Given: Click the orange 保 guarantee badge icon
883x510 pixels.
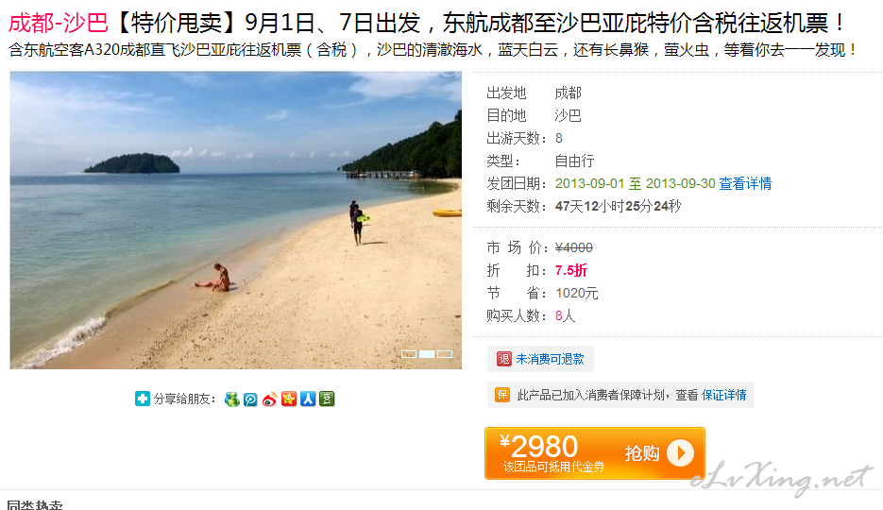Looking at the screenshot, I should [x=502, y=395].
